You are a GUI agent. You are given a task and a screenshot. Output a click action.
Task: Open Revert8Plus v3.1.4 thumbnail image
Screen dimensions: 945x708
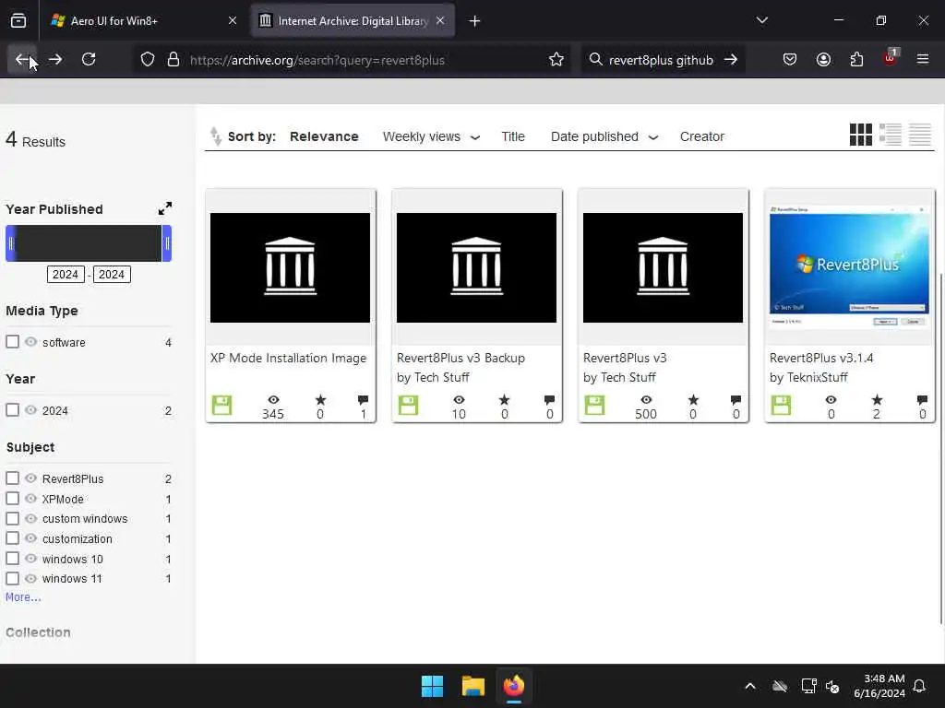849,266
